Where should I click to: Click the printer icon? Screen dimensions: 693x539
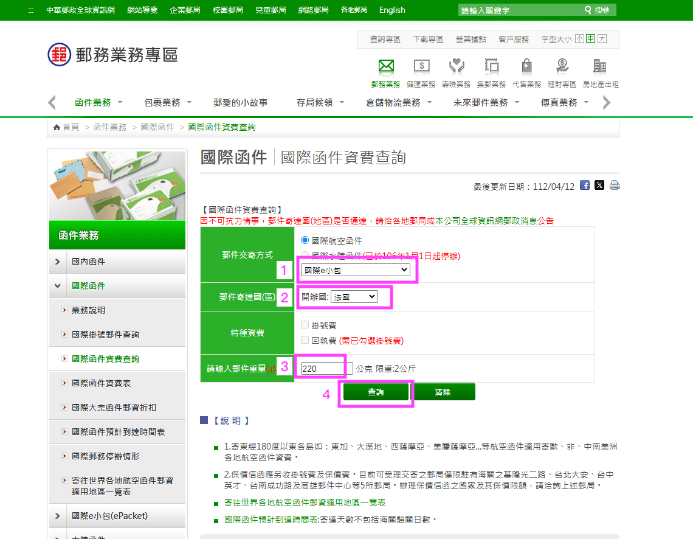click(615, 186)
